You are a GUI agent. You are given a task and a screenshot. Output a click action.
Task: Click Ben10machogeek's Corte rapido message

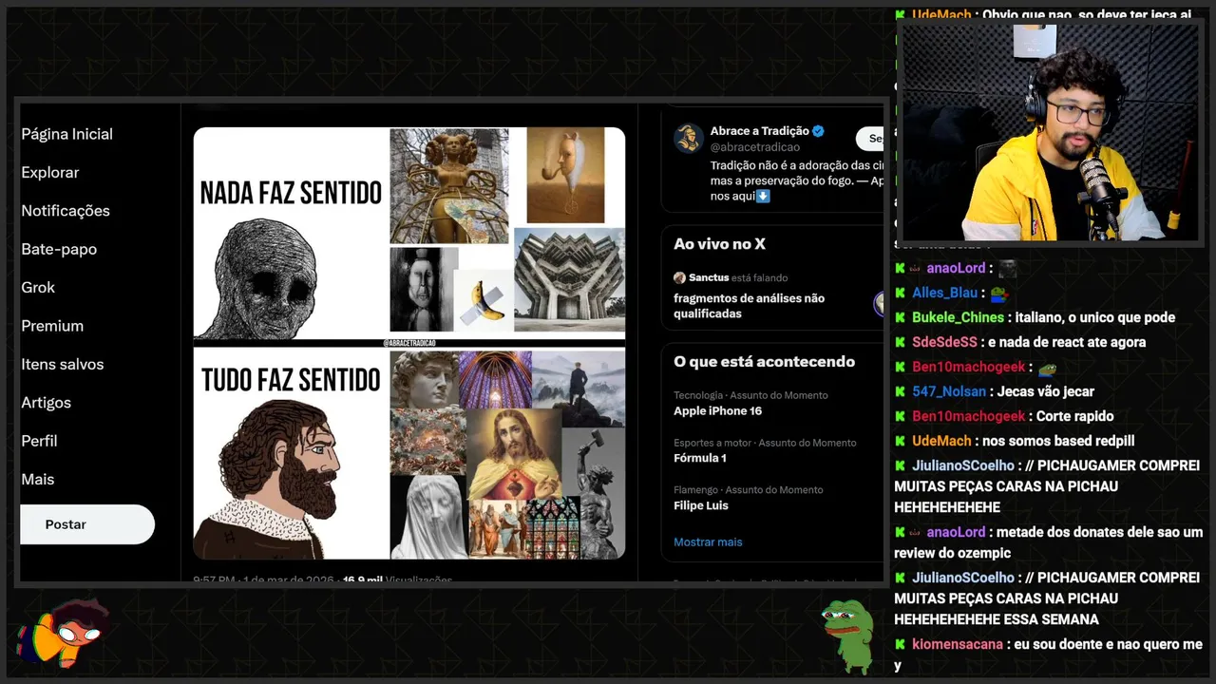(x=1074, y=416)
